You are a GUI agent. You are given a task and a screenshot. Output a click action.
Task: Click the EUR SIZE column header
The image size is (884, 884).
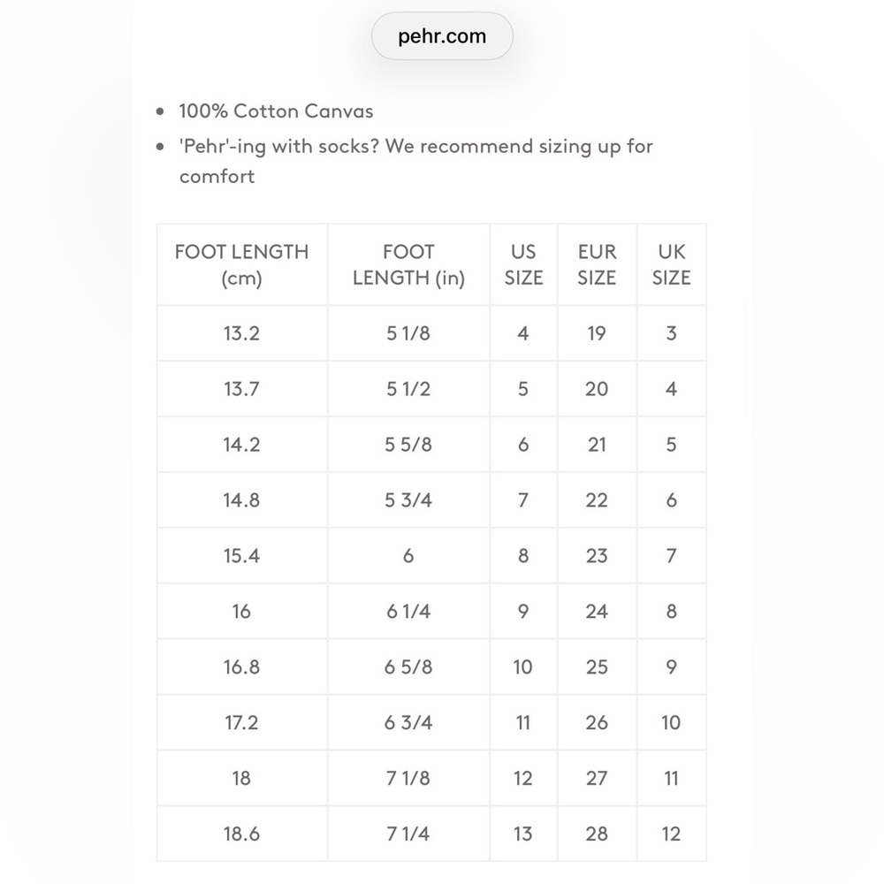[x=597, y=264]
